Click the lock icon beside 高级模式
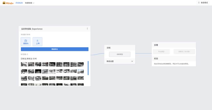 (x=198, y=3)
